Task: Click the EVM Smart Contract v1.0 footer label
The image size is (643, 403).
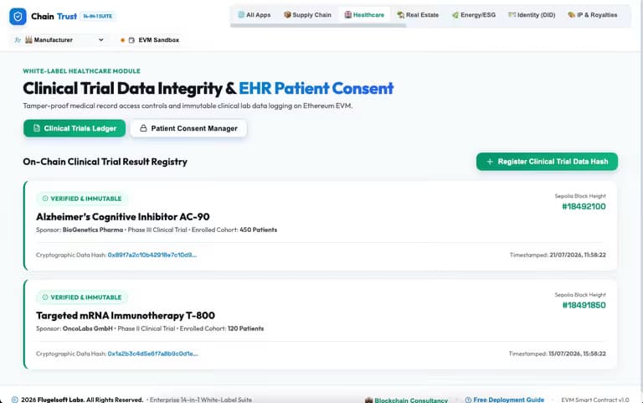Action: [595, 400]
